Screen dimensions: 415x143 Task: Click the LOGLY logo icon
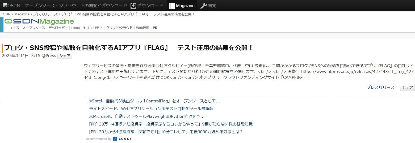(x=115, y=139)
